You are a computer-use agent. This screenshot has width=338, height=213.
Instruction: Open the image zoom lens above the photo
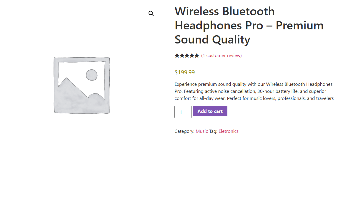[151, 13]
